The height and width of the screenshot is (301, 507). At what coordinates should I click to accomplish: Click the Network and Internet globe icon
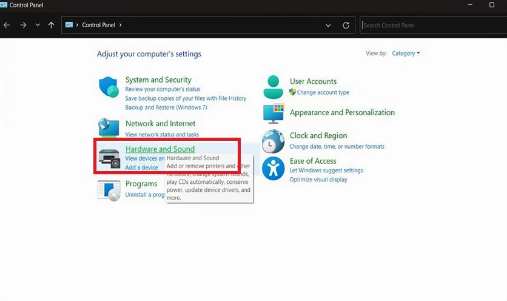click(109, 127)
